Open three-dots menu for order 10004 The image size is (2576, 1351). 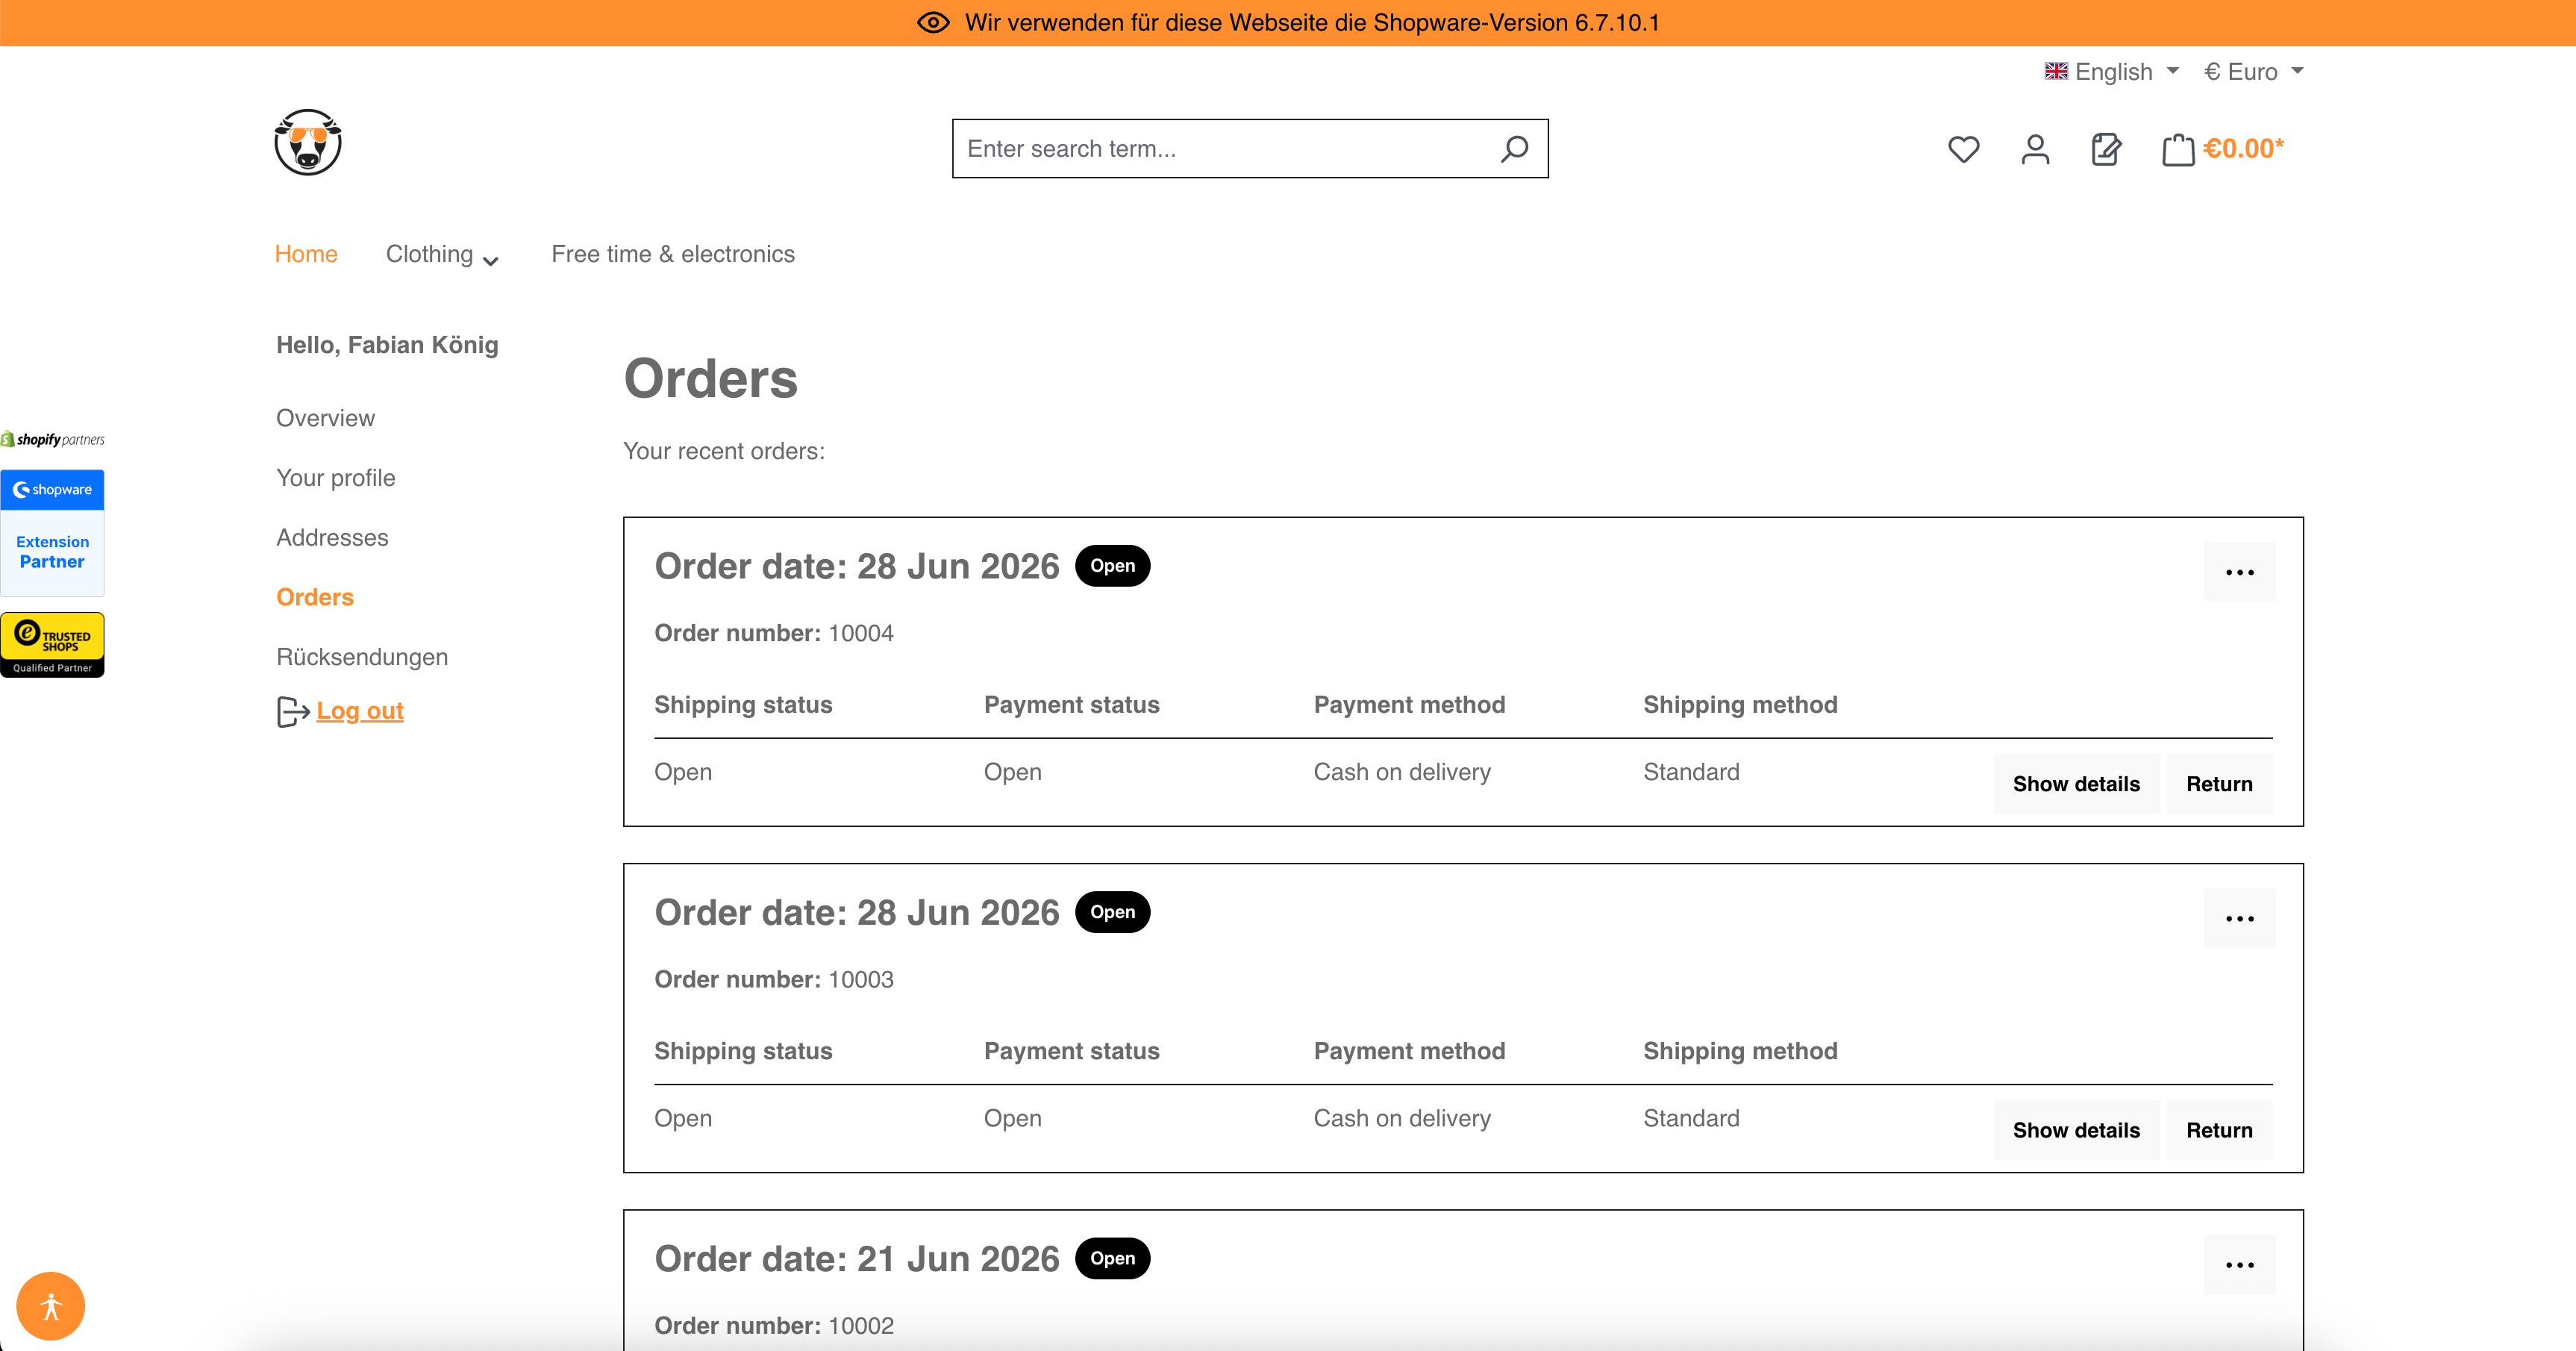(2239, 572)
